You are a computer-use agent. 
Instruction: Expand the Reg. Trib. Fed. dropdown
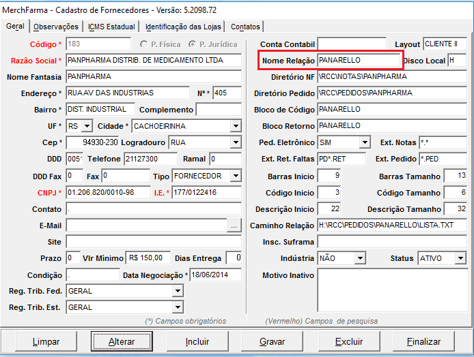[178, 292]
